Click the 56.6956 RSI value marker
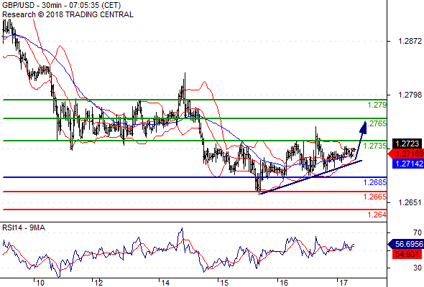The height and width of the screenshot is (287, 424). [406, 244]
